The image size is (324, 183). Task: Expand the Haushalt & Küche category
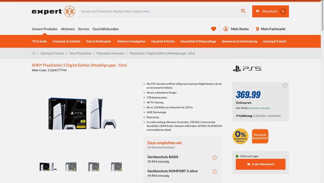pos(163,42)
